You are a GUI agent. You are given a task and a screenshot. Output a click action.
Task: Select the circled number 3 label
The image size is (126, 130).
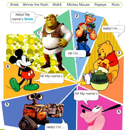click(119, 53)
